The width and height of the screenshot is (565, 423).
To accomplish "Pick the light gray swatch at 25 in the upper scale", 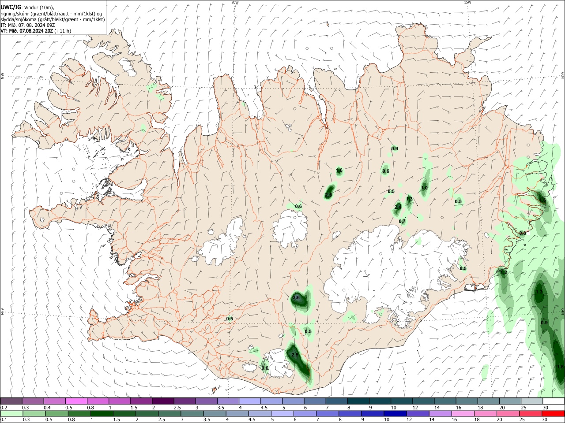I will [x=532, y=401].
